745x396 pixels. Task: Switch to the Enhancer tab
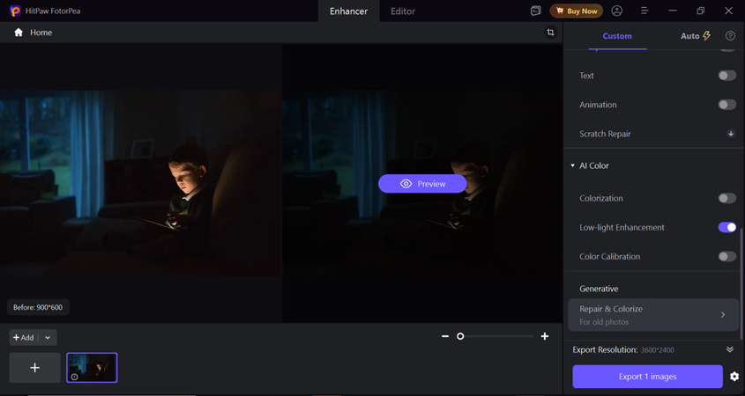[349, 11]
